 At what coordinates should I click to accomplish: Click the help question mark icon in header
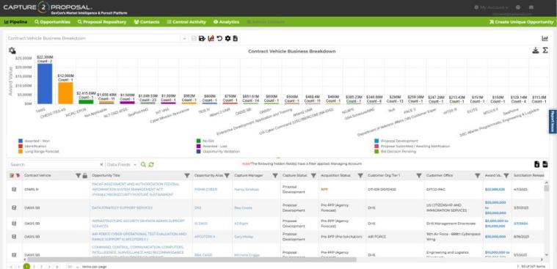coord(518,7)
